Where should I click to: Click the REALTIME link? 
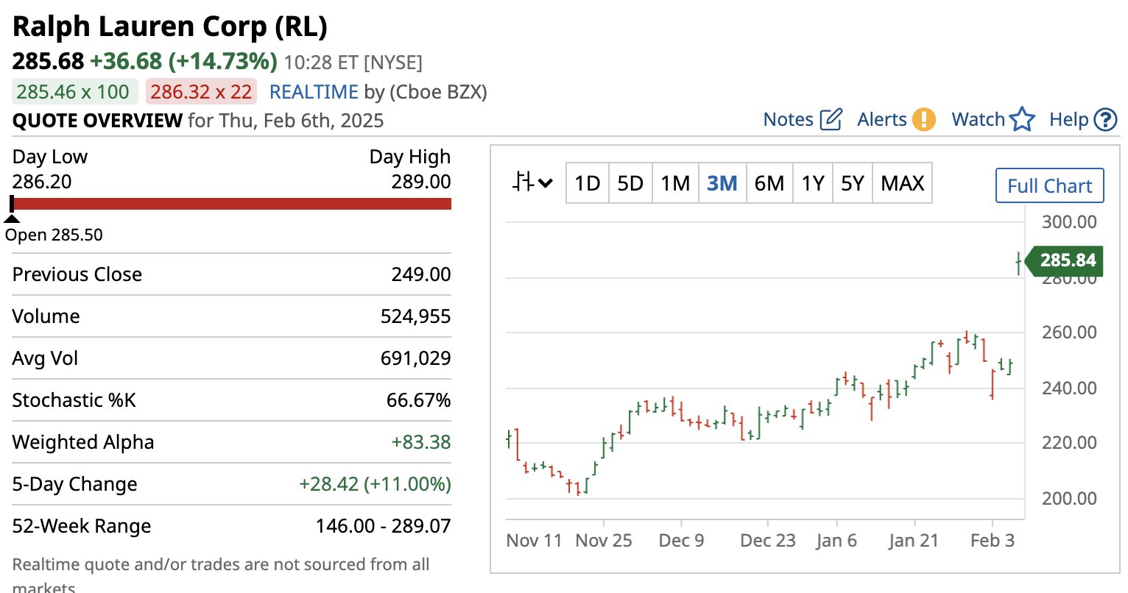click(314, 92)
